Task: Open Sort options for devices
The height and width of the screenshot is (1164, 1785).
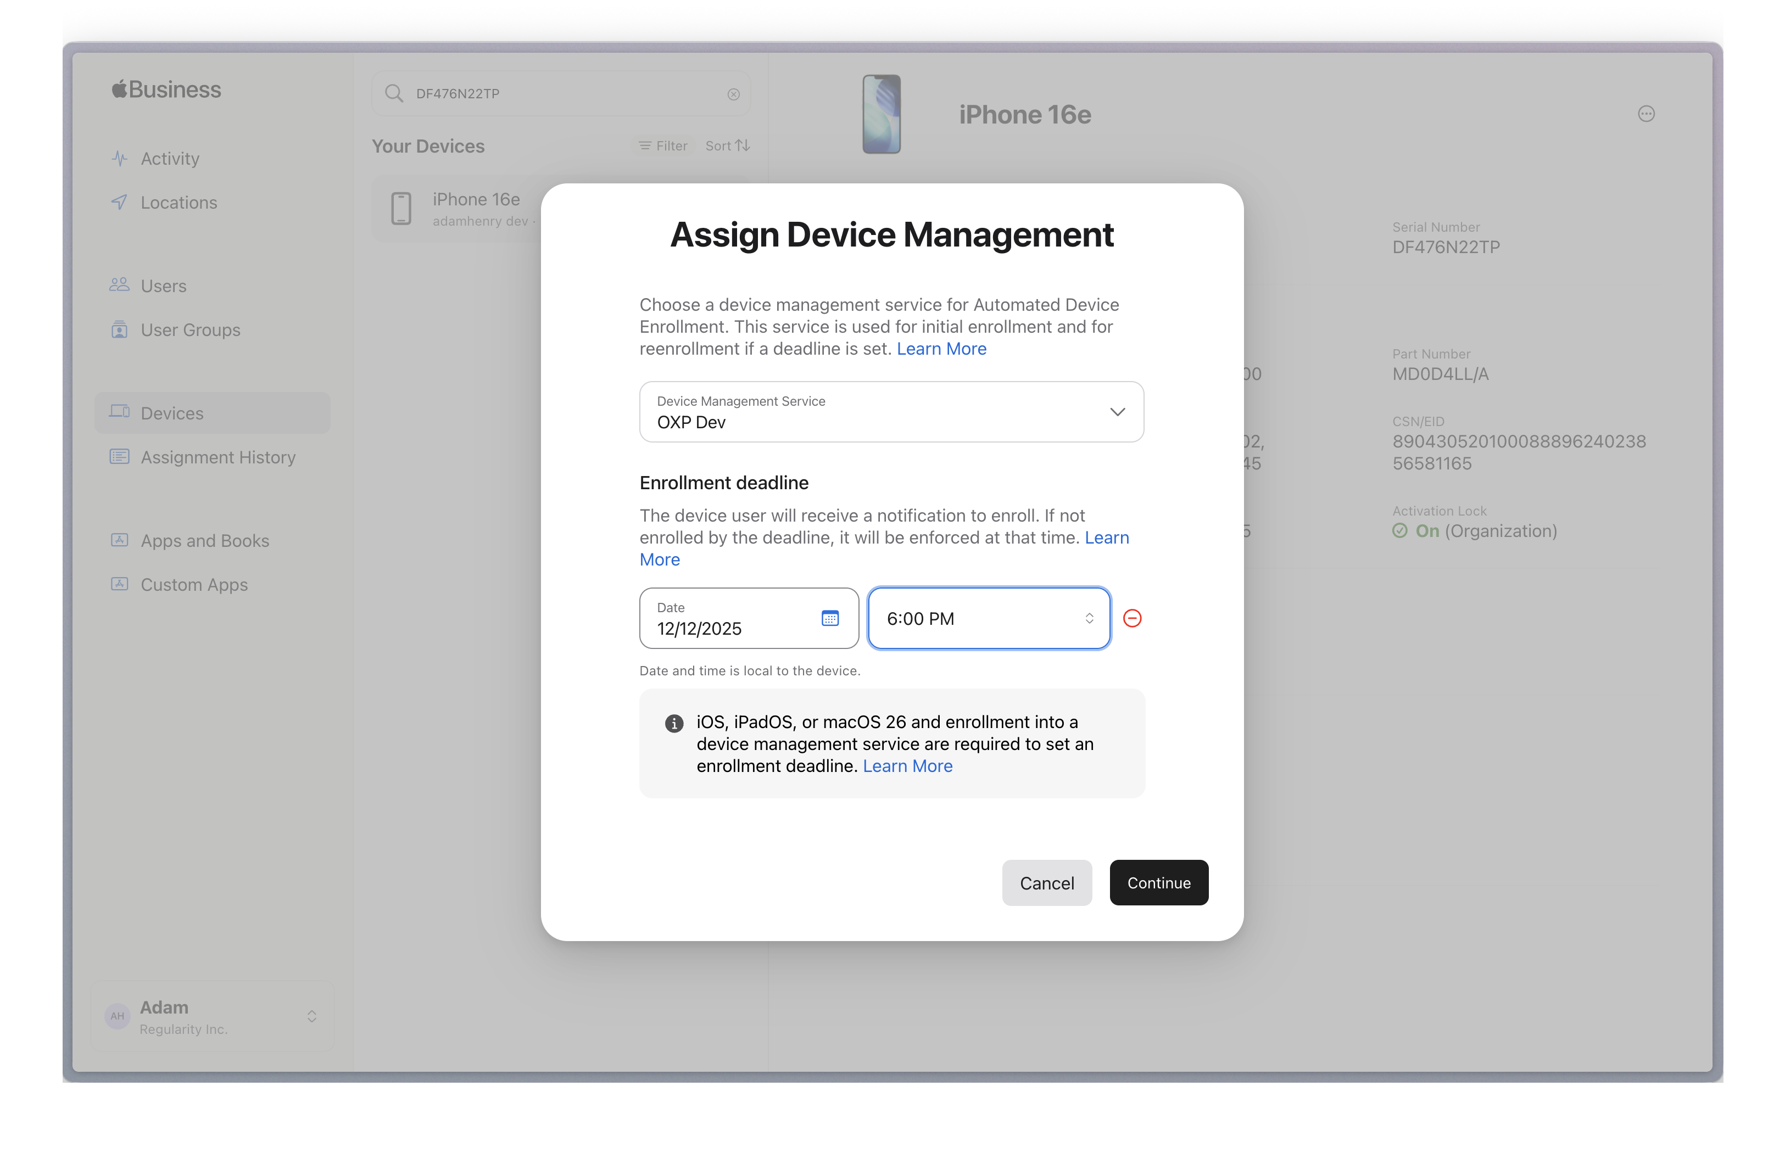Action: pyautogui.click(x=727, y=145)
